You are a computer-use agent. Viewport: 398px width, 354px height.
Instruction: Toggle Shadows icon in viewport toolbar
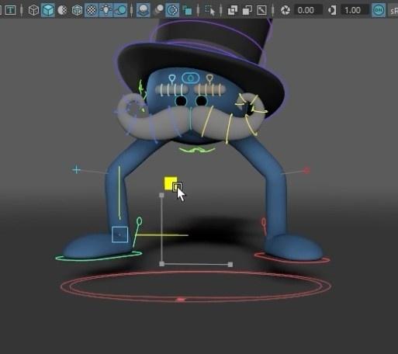(120, 10)
